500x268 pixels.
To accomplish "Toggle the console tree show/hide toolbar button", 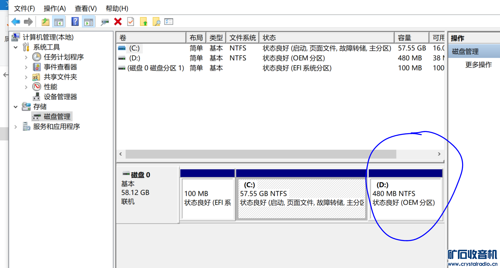I will pyautogui.click(x=59, y=22).
